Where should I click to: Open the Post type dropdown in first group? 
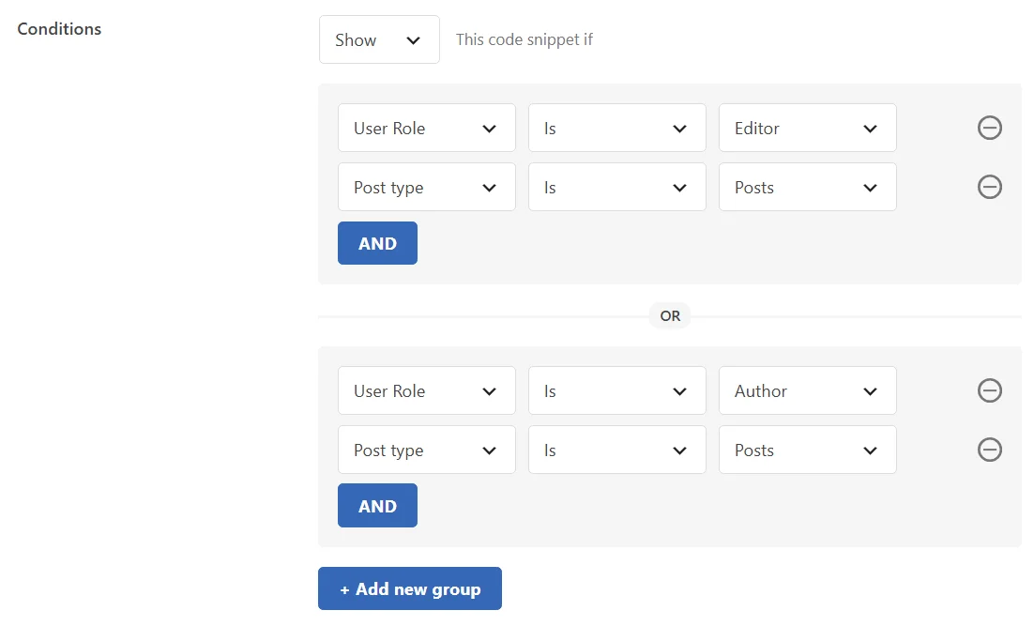pos(427,188)
